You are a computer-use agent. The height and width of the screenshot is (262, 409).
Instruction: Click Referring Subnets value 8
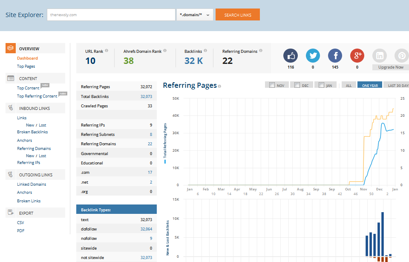coord(151,134)
